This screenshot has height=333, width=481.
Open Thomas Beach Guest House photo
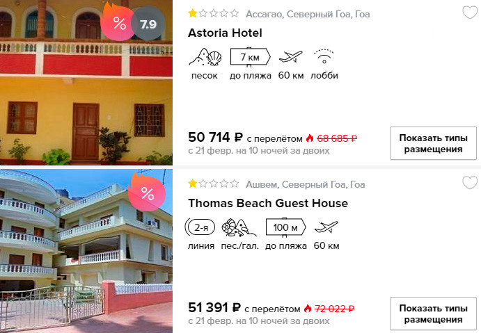[x=86, y=251]
